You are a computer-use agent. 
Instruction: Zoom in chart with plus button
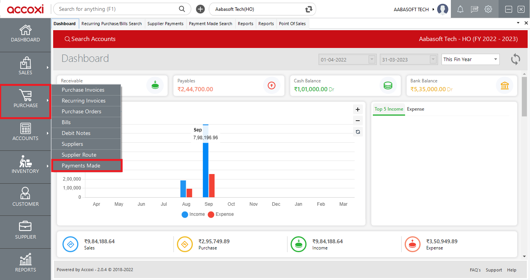[x=358, y=109]
